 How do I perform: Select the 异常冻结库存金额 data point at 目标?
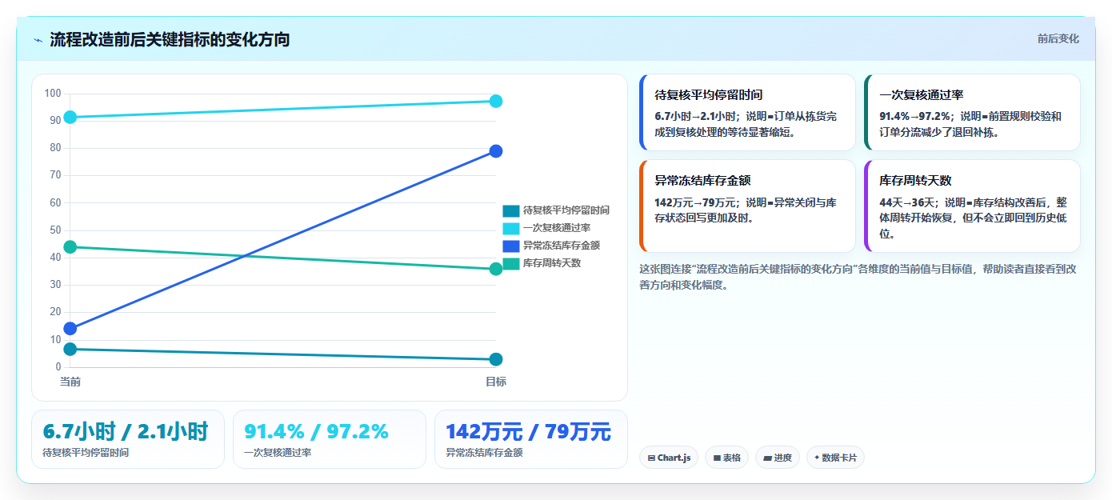coord(496,151)
